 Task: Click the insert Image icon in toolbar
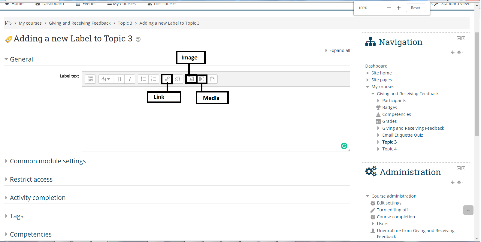[x=191, y=79]
